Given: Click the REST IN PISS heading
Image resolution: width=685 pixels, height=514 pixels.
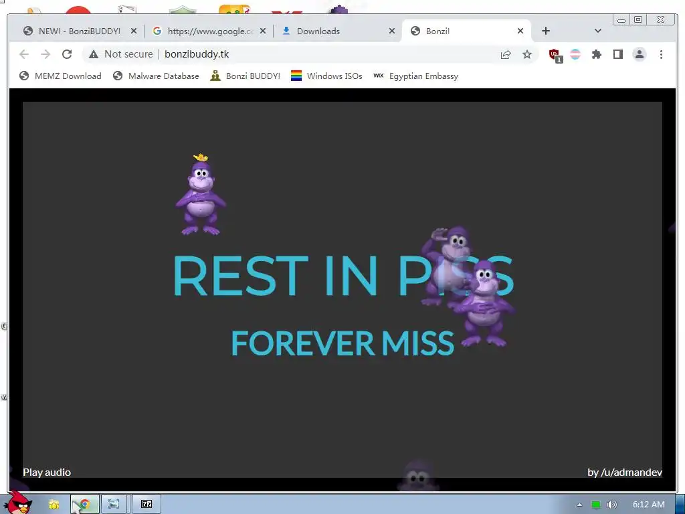Looking at the screenshot, I should (x=343, y=276).
